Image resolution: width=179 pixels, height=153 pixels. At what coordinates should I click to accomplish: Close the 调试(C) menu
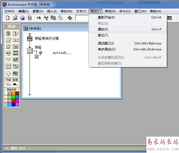[96, 11]
